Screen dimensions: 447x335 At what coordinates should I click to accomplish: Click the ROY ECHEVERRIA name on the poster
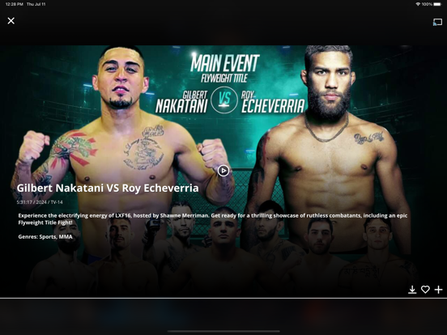click(x=273, y=102)
